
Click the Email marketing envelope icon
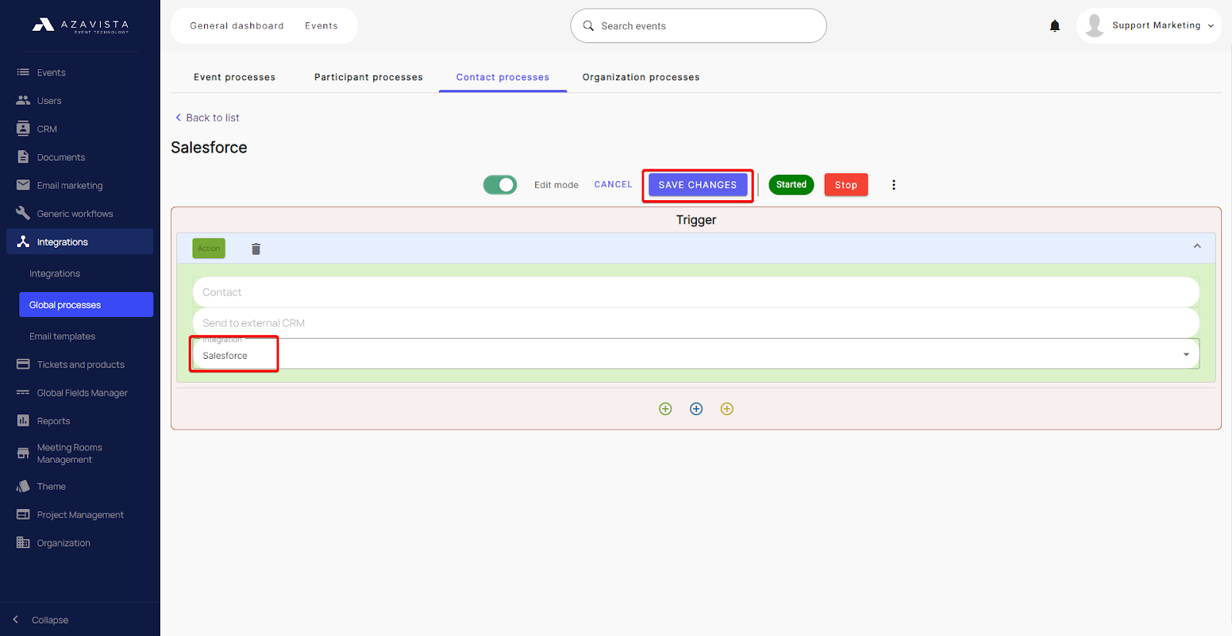(23, 186)
